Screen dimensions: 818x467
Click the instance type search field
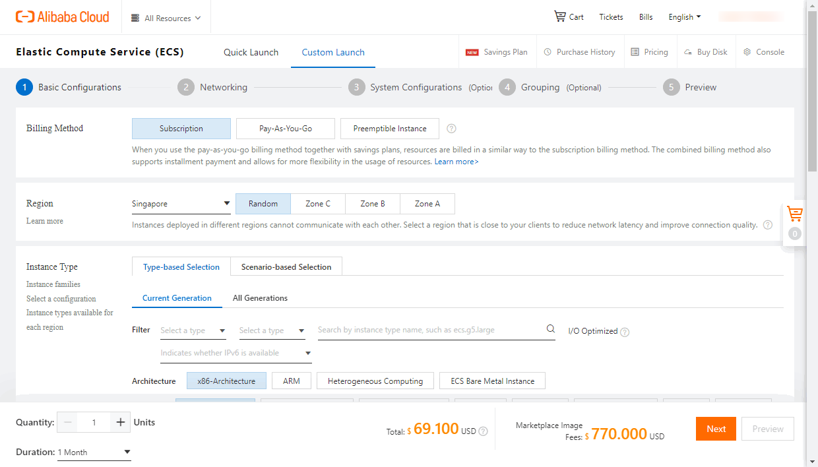(429, 329)
